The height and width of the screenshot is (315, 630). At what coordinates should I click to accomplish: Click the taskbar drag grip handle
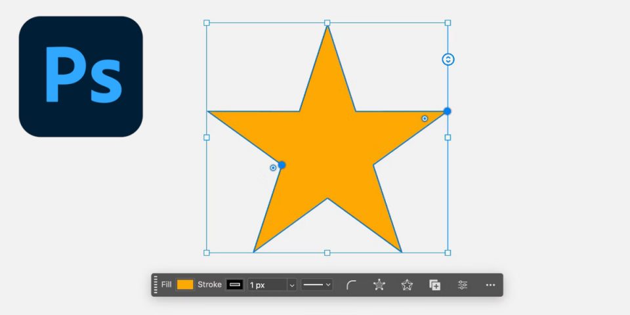(x=156, y=285)
